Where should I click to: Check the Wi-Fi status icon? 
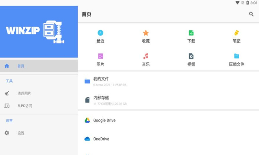coord(237,3)
